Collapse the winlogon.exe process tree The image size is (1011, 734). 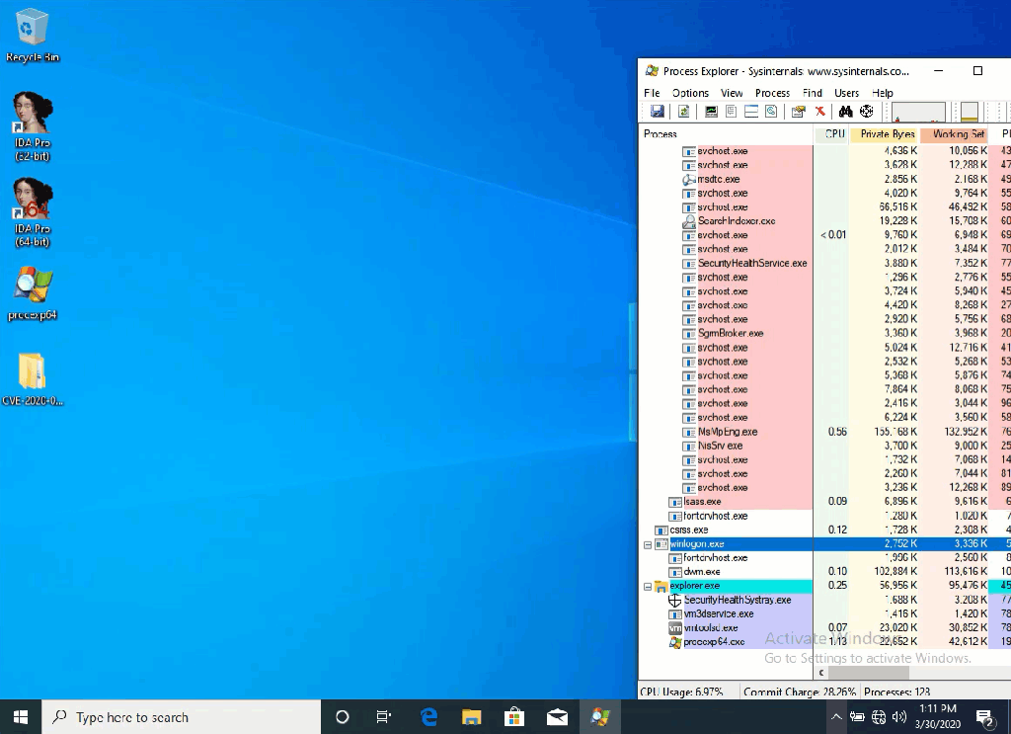(648, 544)
